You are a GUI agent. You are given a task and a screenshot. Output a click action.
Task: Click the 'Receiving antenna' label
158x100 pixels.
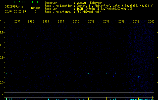coord(58,12)
